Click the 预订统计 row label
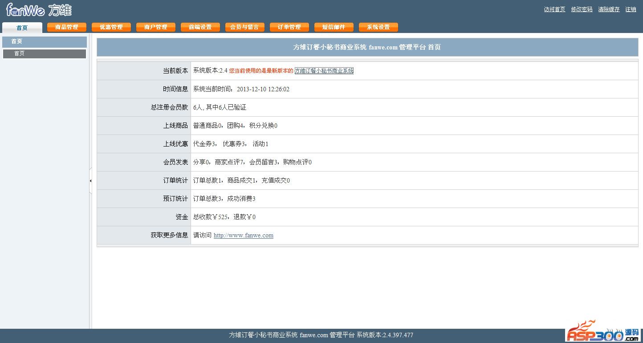643x343 pixels. [175, 199]
